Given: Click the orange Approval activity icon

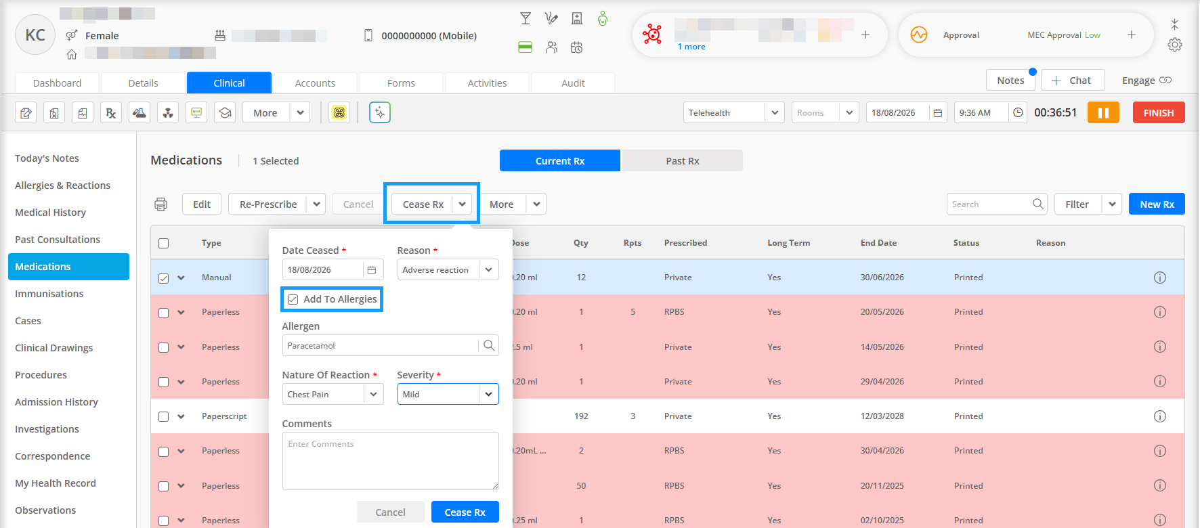Looking at the screenshot, I should pyautogui.click(x=919, y=35).
